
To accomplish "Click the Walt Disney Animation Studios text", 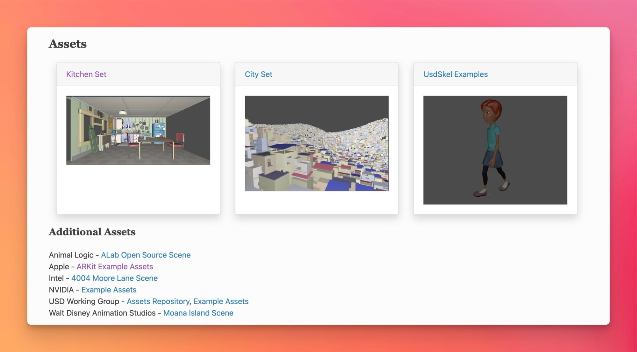I will 102,313.
